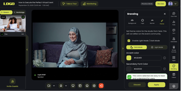Image resolution: width=181 pixels, height=91 pixels.
Task: Select the Background tab in Branding
Action: (132, 22)
